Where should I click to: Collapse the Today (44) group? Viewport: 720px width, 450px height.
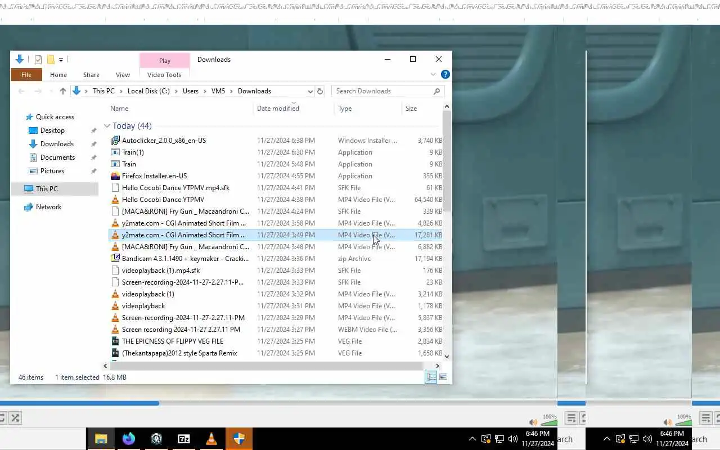click(107, 126)
